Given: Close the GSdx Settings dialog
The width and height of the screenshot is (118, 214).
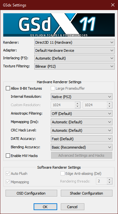Looking at the screenshot, I should (x=113, y=5).
